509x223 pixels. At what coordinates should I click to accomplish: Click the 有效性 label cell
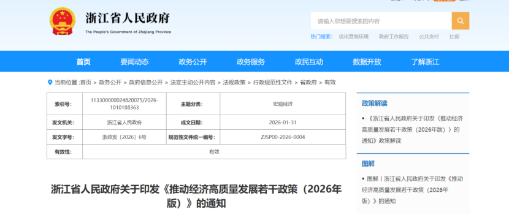[x=64, y=152]
